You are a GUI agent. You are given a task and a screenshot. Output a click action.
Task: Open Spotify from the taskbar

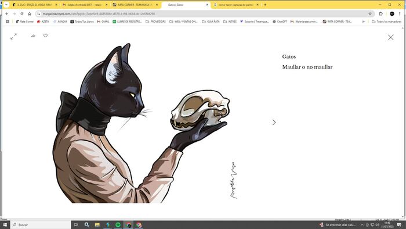pyautogui.click(x=118, y=225)
